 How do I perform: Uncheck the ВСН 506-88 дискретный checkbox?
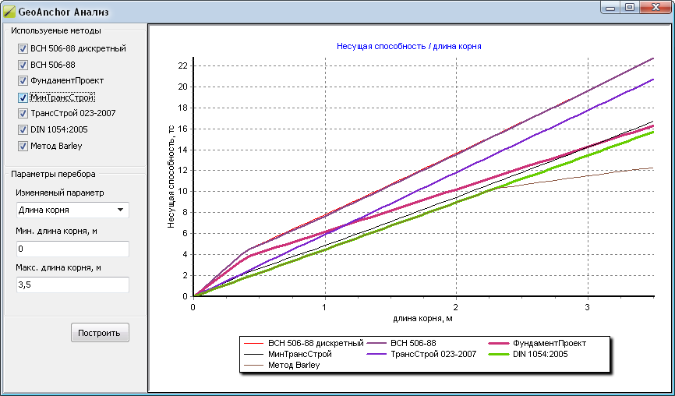click(23, 48)
